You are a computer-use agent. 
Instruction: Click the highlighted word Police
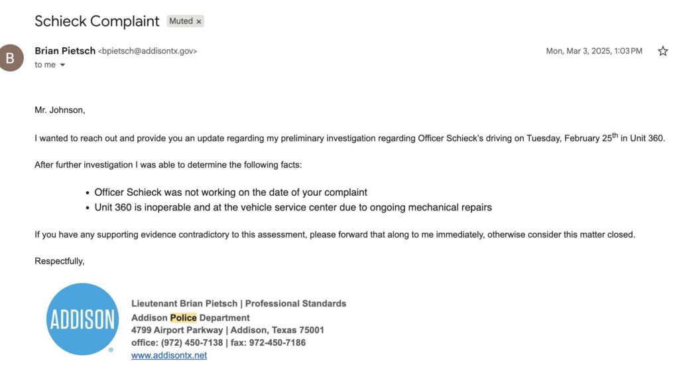tap(183, 317)
